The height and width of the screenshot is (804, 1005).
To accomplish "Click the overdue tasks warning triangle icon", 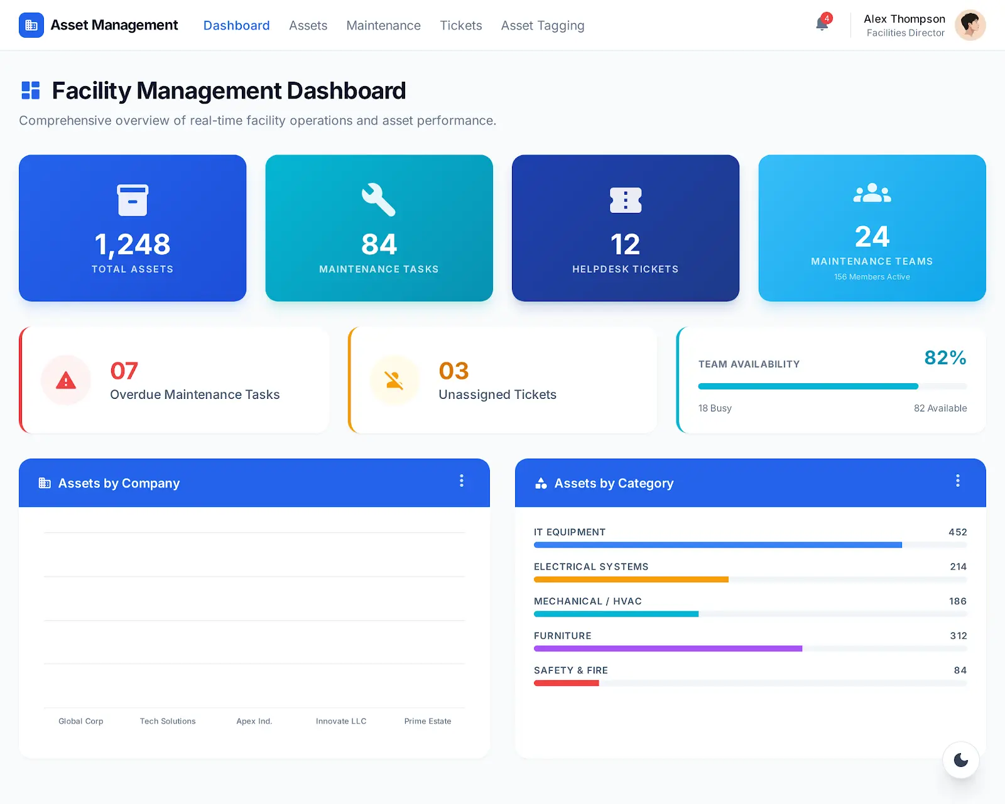I will [66, 381].
